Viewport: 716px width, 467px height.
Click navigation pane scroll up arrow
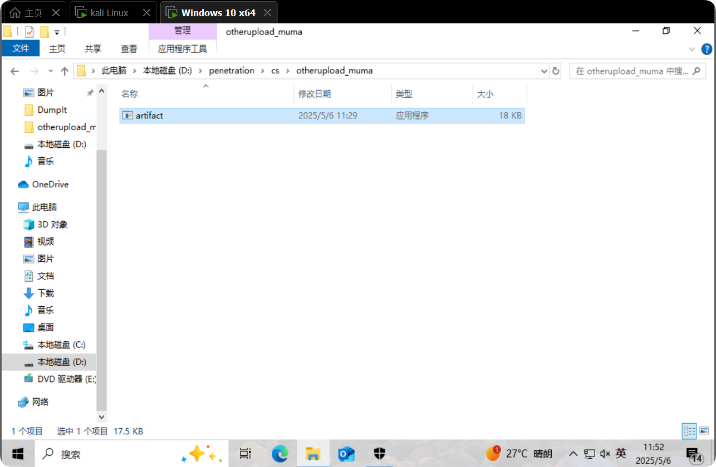pyautogui.click(x=101, y=91)
